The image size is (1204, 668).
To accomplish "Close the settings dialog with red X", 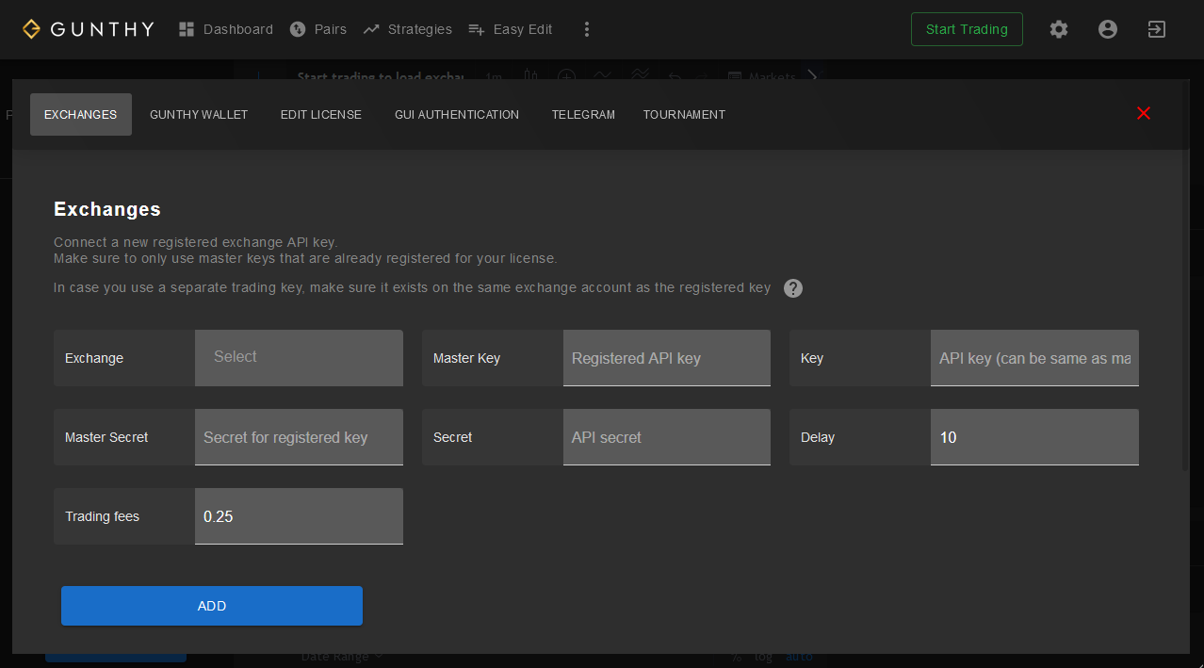I will point(1144,114).
